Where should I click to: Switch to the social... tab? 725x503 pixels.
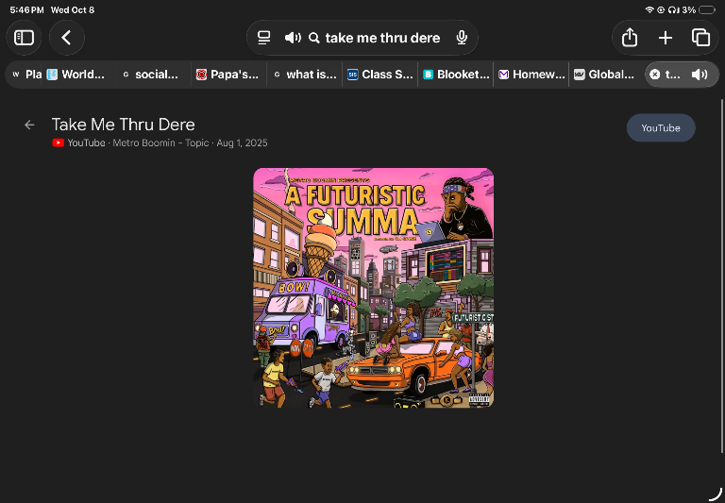(x=151, y=75)
